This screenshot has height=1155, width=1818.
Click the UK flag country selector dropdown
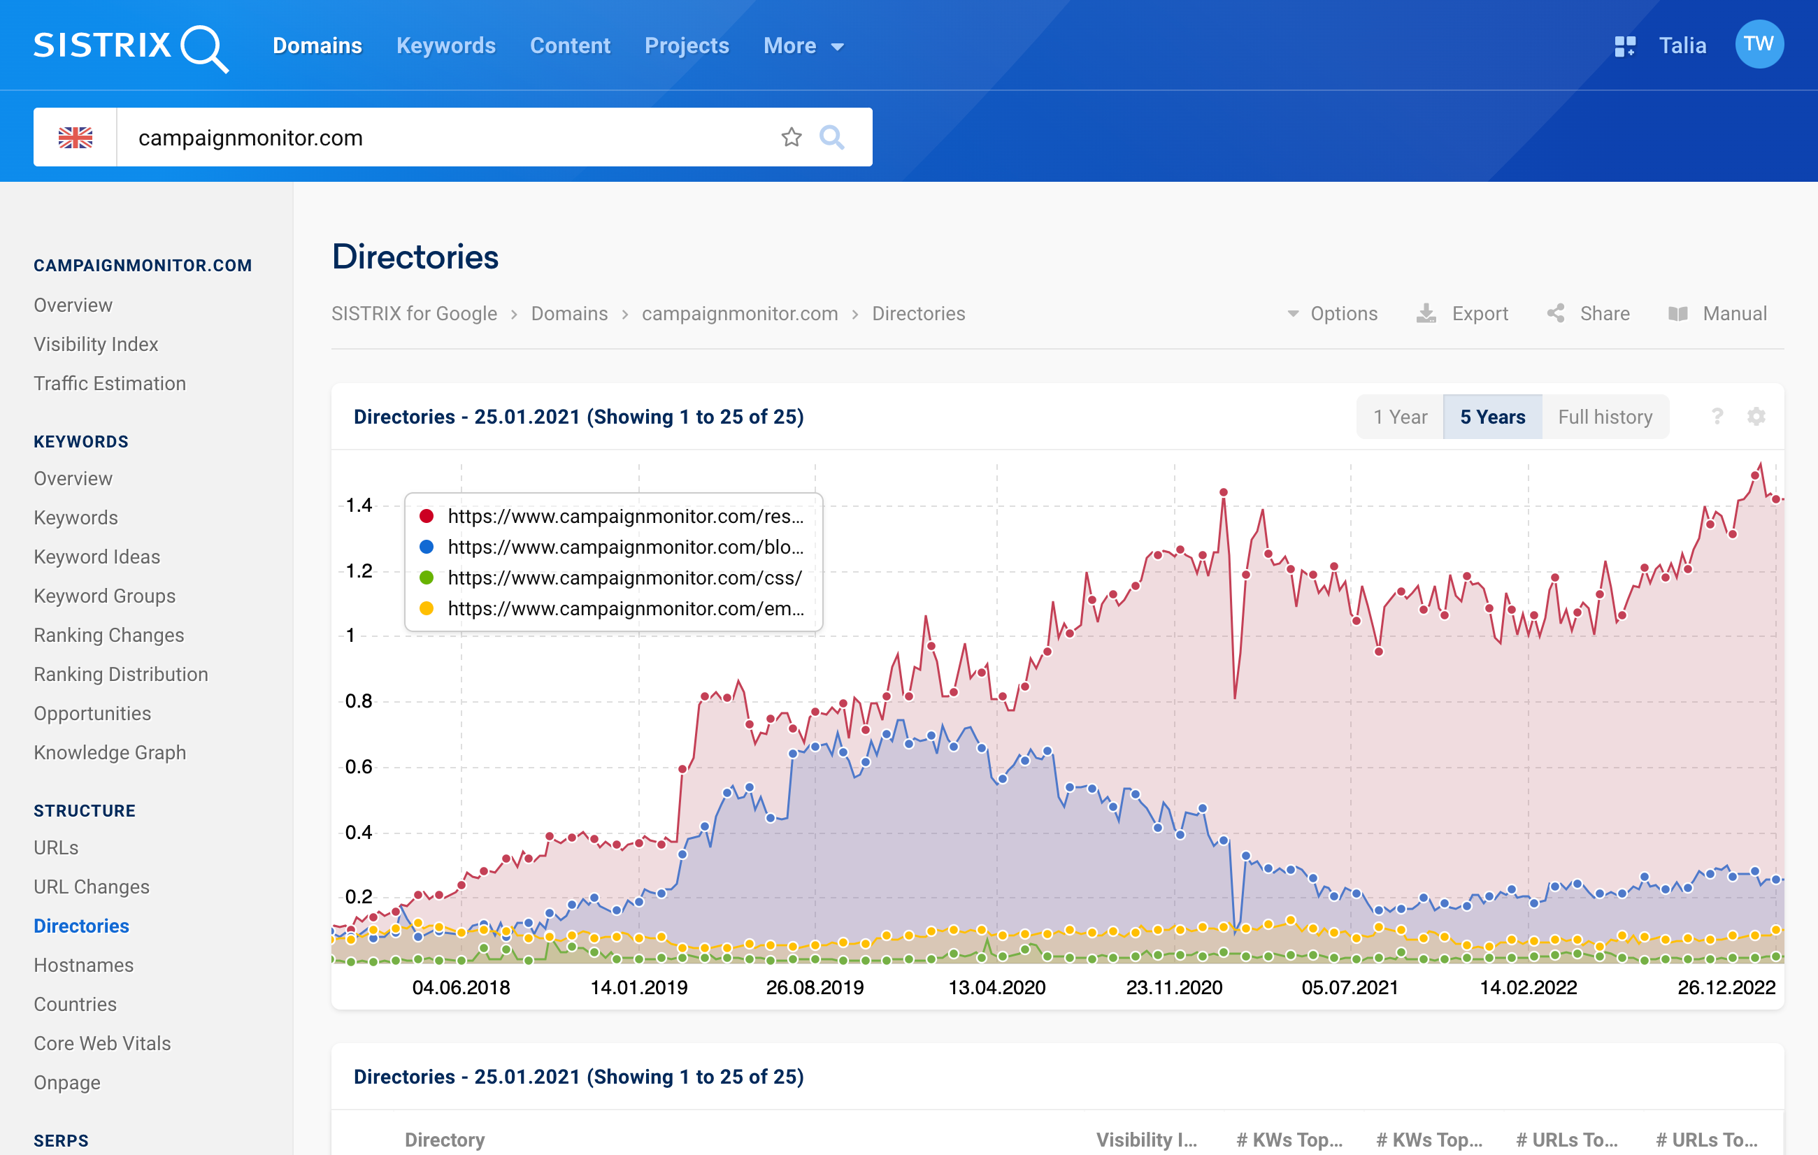pos(74,136)
